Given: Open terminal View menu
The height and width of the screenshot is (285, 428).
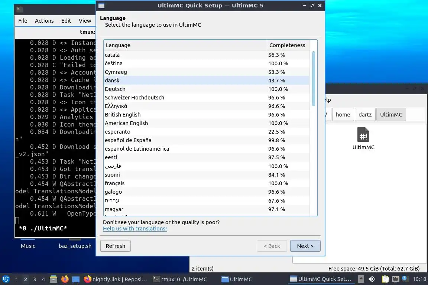Looking at the screenshot, I should point(85,21).
